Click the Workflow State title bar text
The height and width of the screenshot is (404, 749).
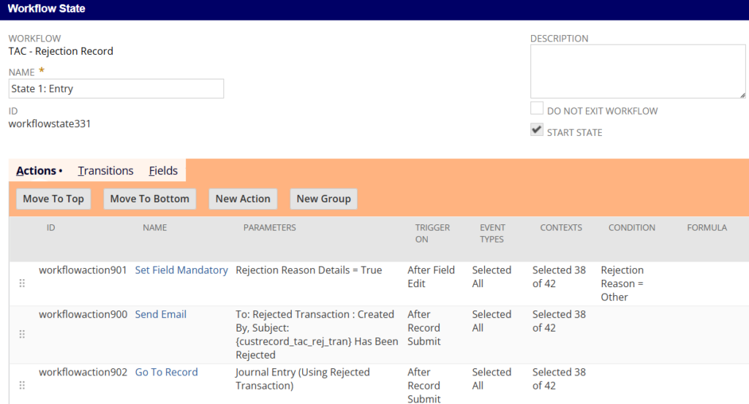pos(46,9)
